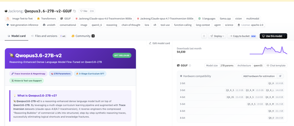Copy model name with copy icon
Image resolution: width=294 pixels, height=126 pixels.
pos(75,11)
